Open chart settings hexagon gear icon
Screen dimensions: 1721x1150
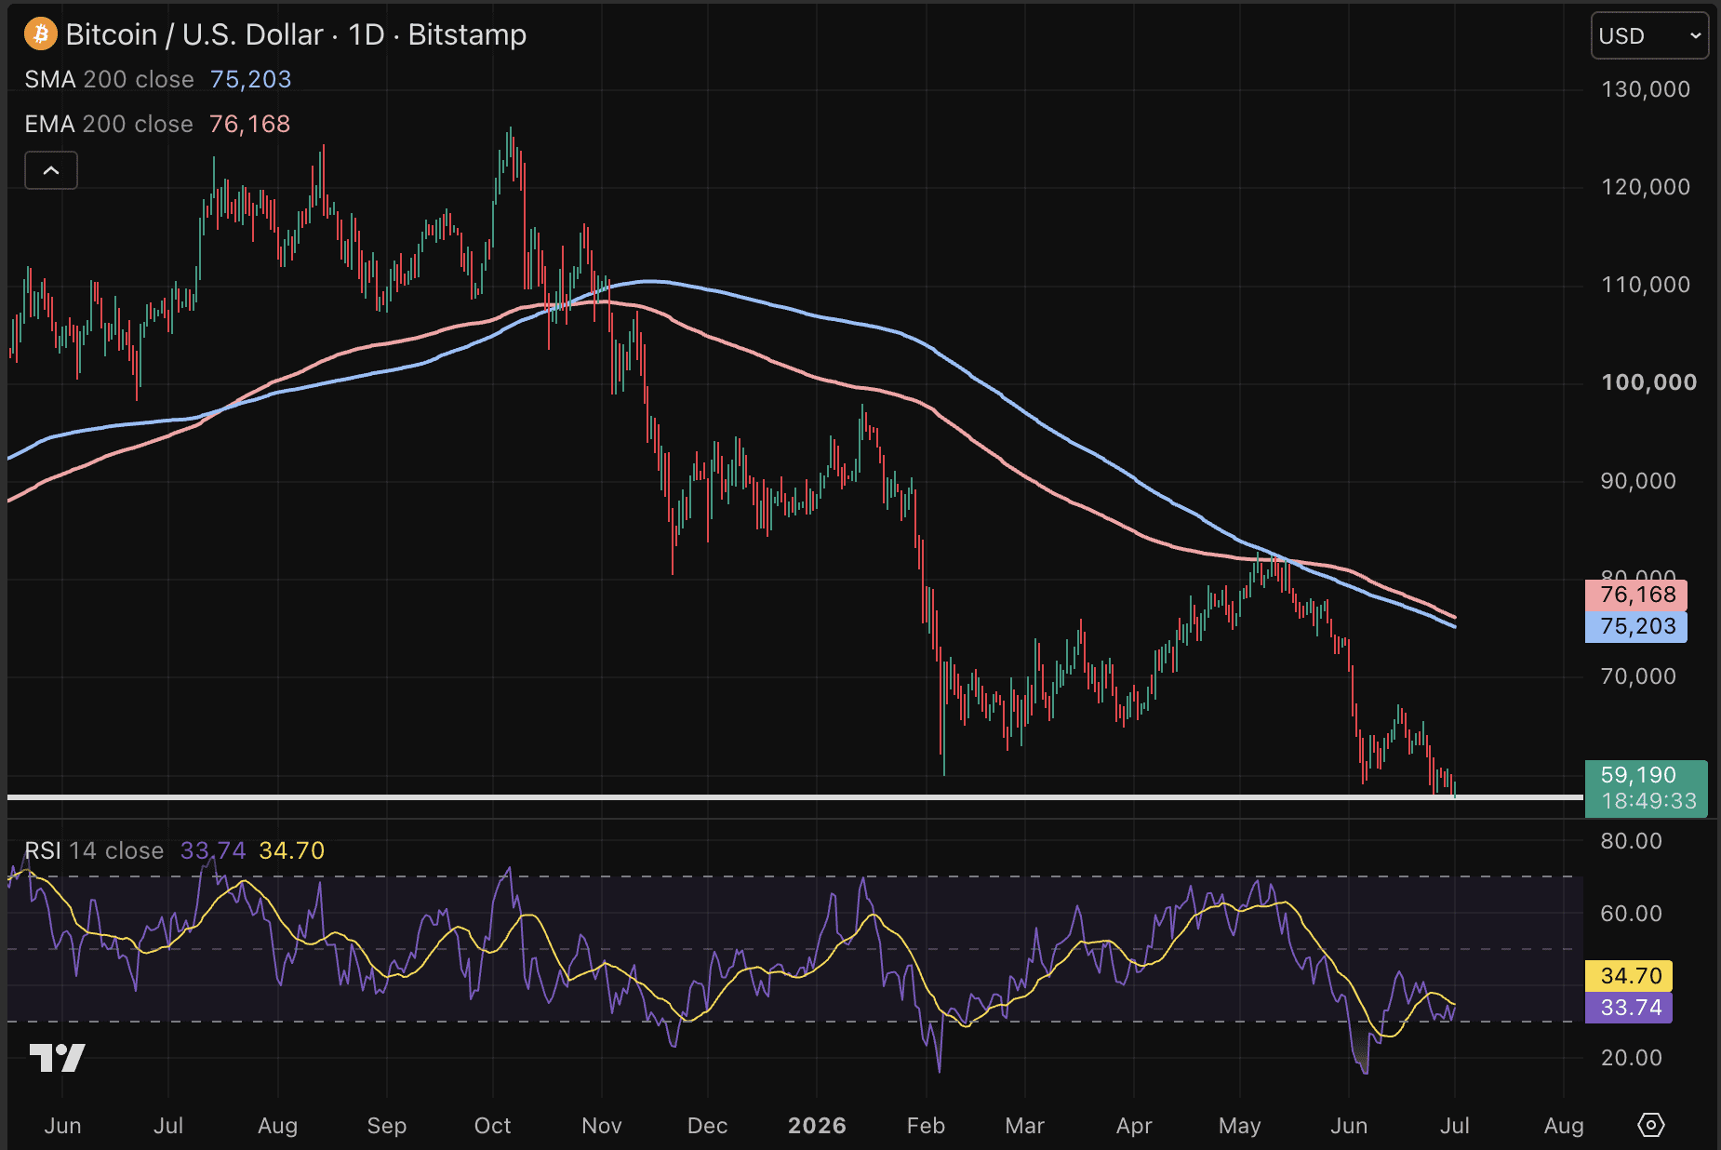(1650, 1125)
